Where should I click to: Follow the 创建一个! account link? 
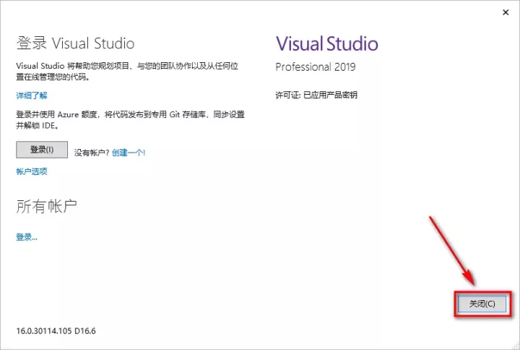tap(129, 153)
